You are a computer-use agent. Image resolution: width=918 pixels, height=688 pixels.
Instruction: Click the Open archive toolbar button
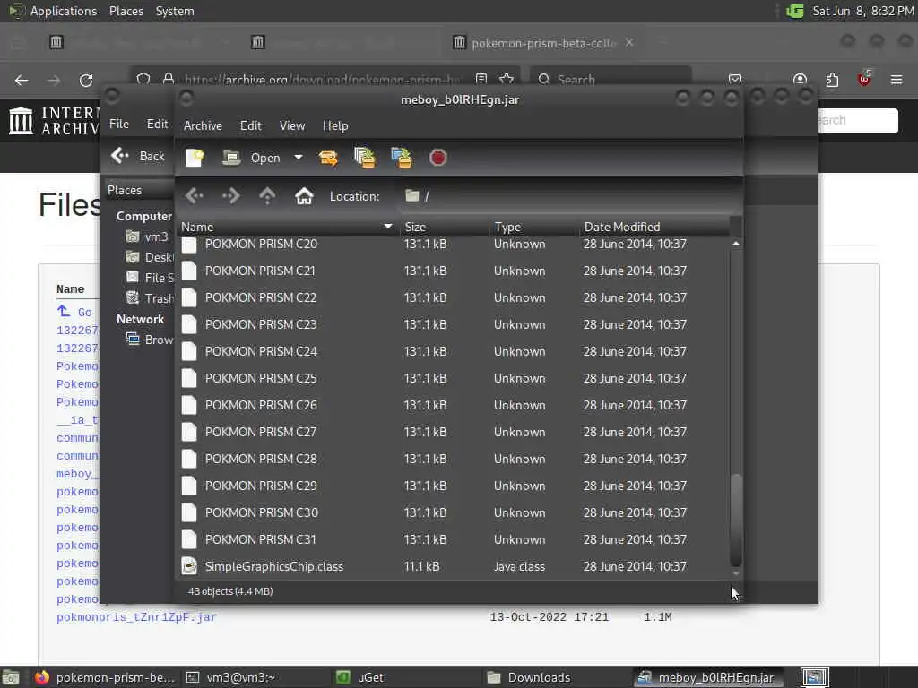(x=251, y=158)
